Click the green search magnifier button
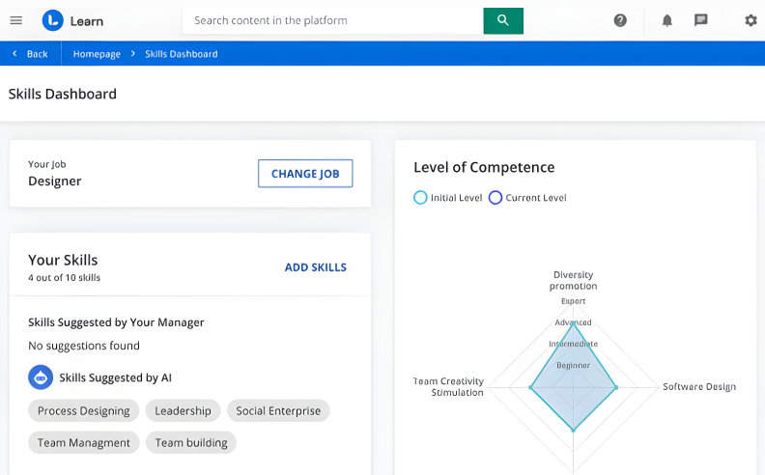The image size is (765, 475). click(502, 20)
